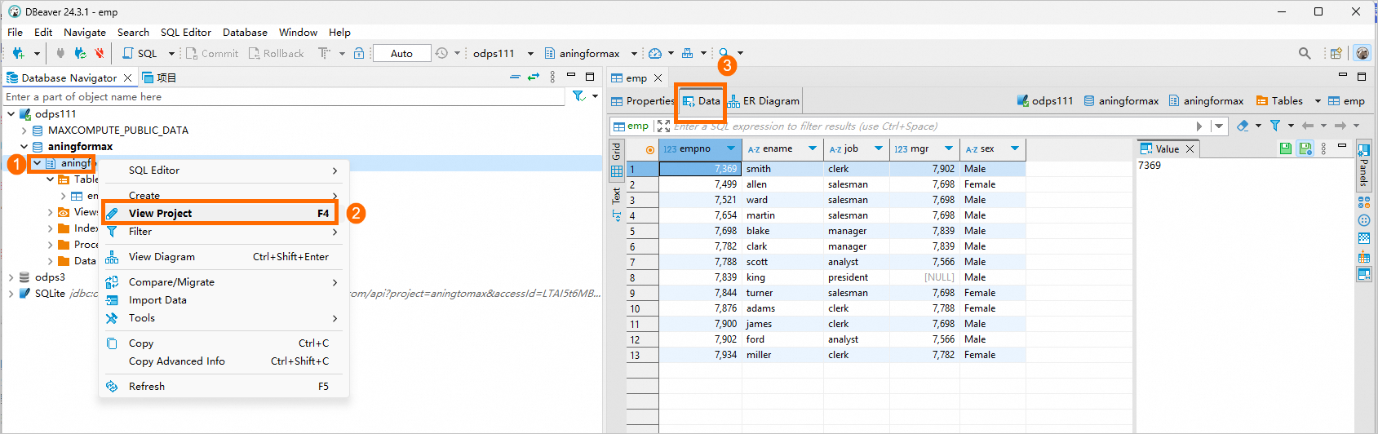This screenshot has width=1378, height=434.
Task: Expand the MAXCOMPUTE_PUBLIC_DATA tree node
Action: (24, 131)
